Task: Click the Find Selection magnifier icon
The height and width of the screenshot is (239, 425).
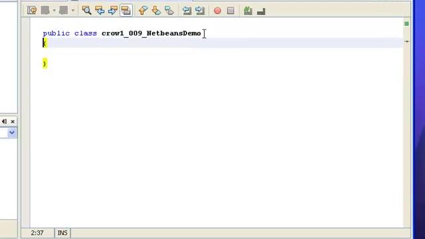Action: coord(87,11)
